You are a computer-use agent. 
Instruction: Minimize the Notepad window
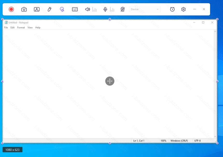(x=194, y=23)
